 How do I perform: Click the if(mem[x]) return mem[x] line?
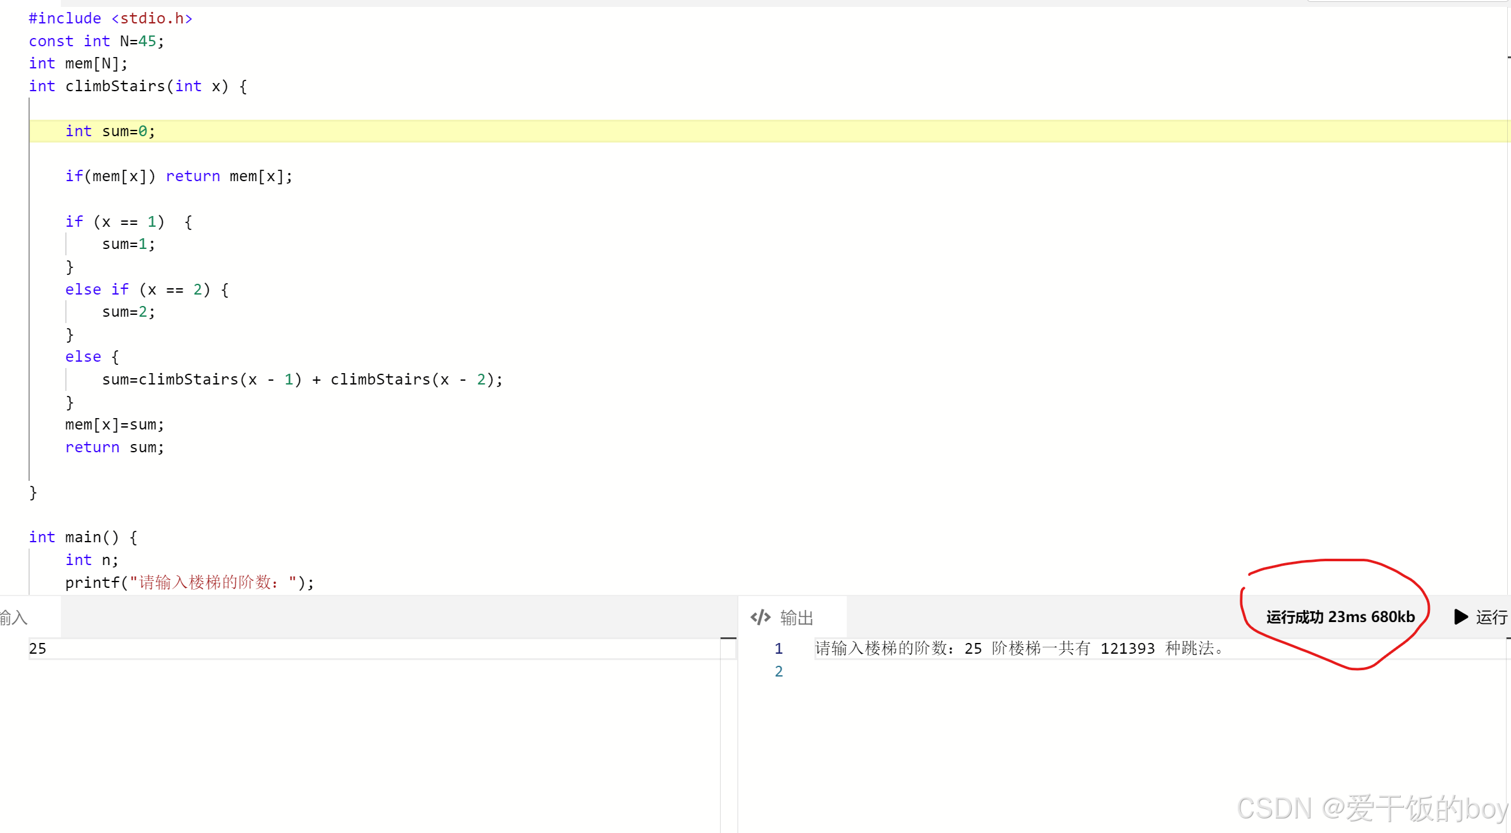179,176
